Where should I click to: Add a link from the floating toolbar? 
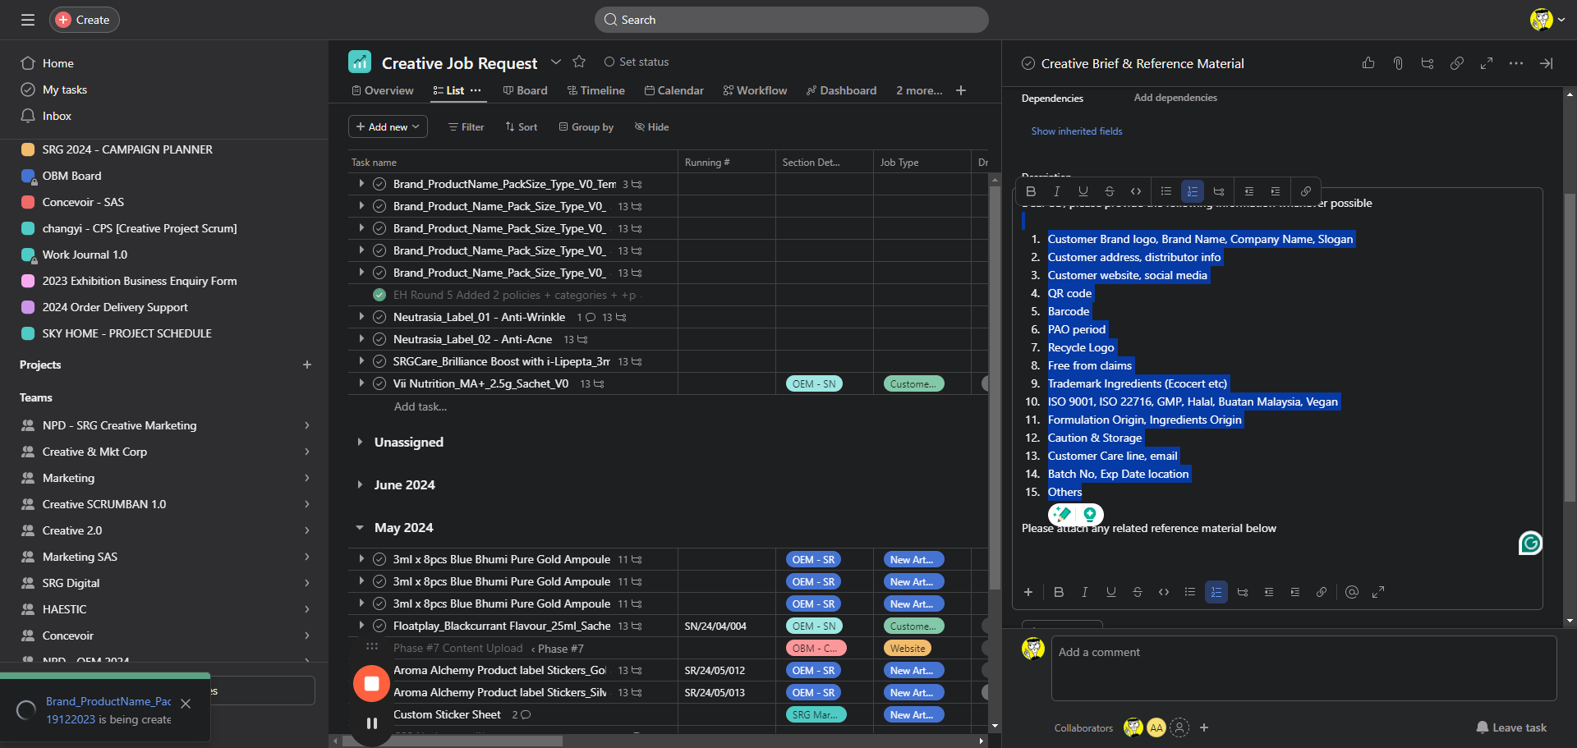pyautogui.click(x=1306, y=191)
